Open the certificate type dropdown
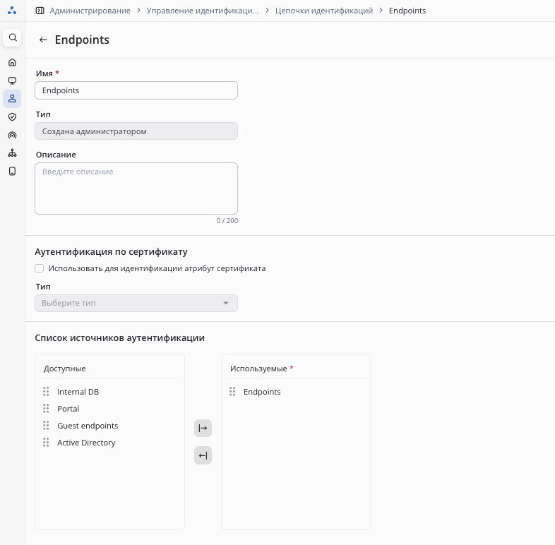Screen dimensions: 555x545 tap(136, 303)
